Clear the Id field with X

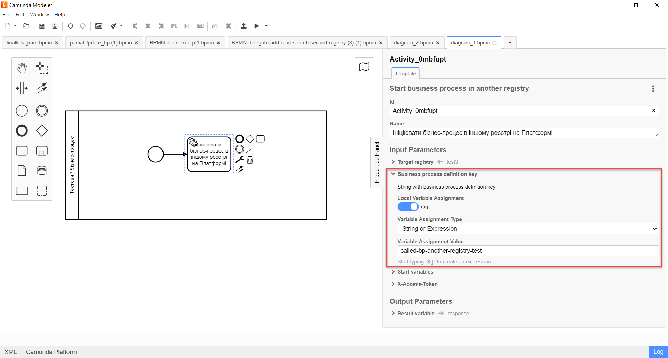coord(653,111)
